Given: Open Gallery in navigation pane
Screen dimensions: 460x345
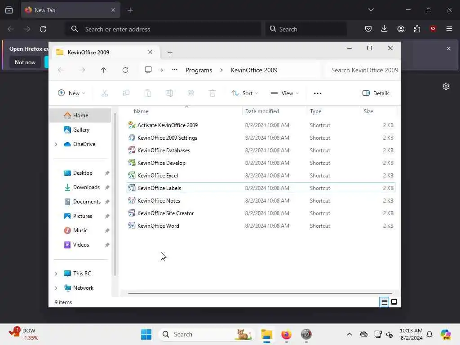Looking at the screenshot, I should [80, 130].
